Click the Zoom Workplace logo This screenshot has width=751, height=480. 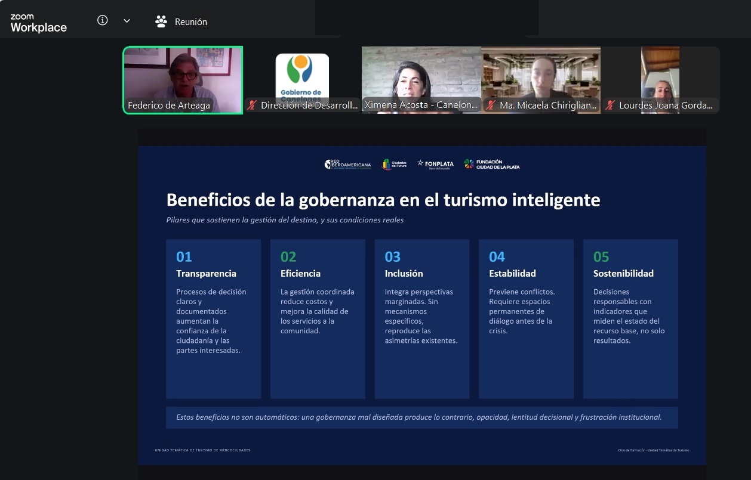pyautogui.click(x=38, y=23)
